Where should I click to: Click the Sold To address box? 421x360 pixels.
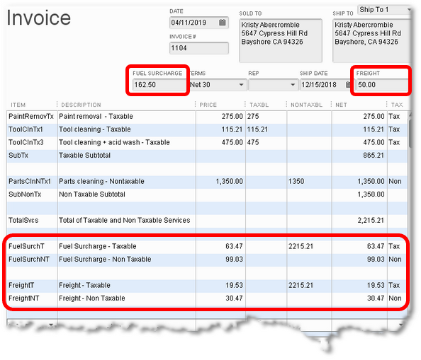pos(281,41)
